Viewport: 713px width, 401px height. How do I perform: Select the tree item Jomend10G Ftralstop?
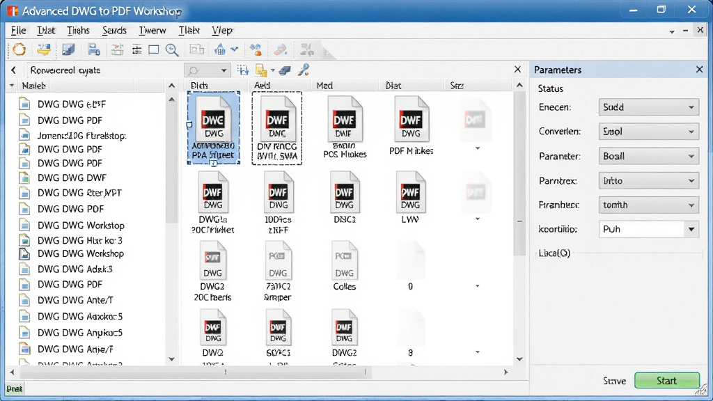(x=81, y=136)
